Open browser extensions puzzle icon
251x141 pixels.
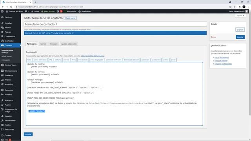click(240, 7)
